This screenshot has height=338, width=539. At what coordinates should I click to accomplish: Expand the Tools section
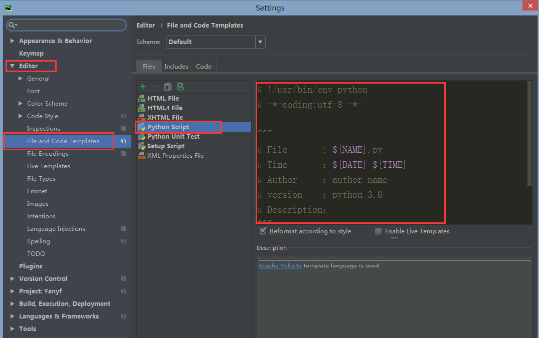click(x=13, y=328)
